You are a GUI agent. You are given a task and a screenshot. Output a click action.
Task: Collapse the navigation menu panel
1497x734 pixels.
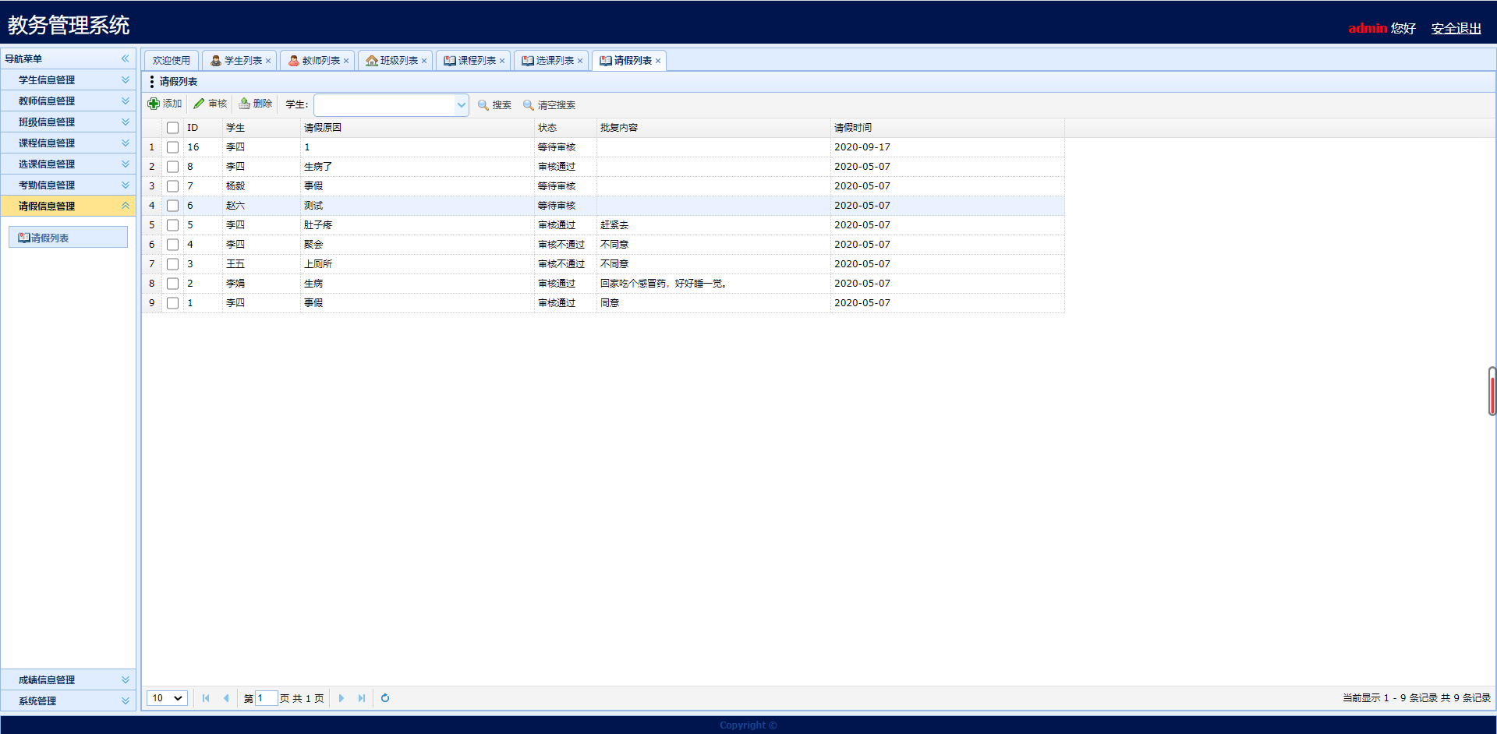pos(125,59)
